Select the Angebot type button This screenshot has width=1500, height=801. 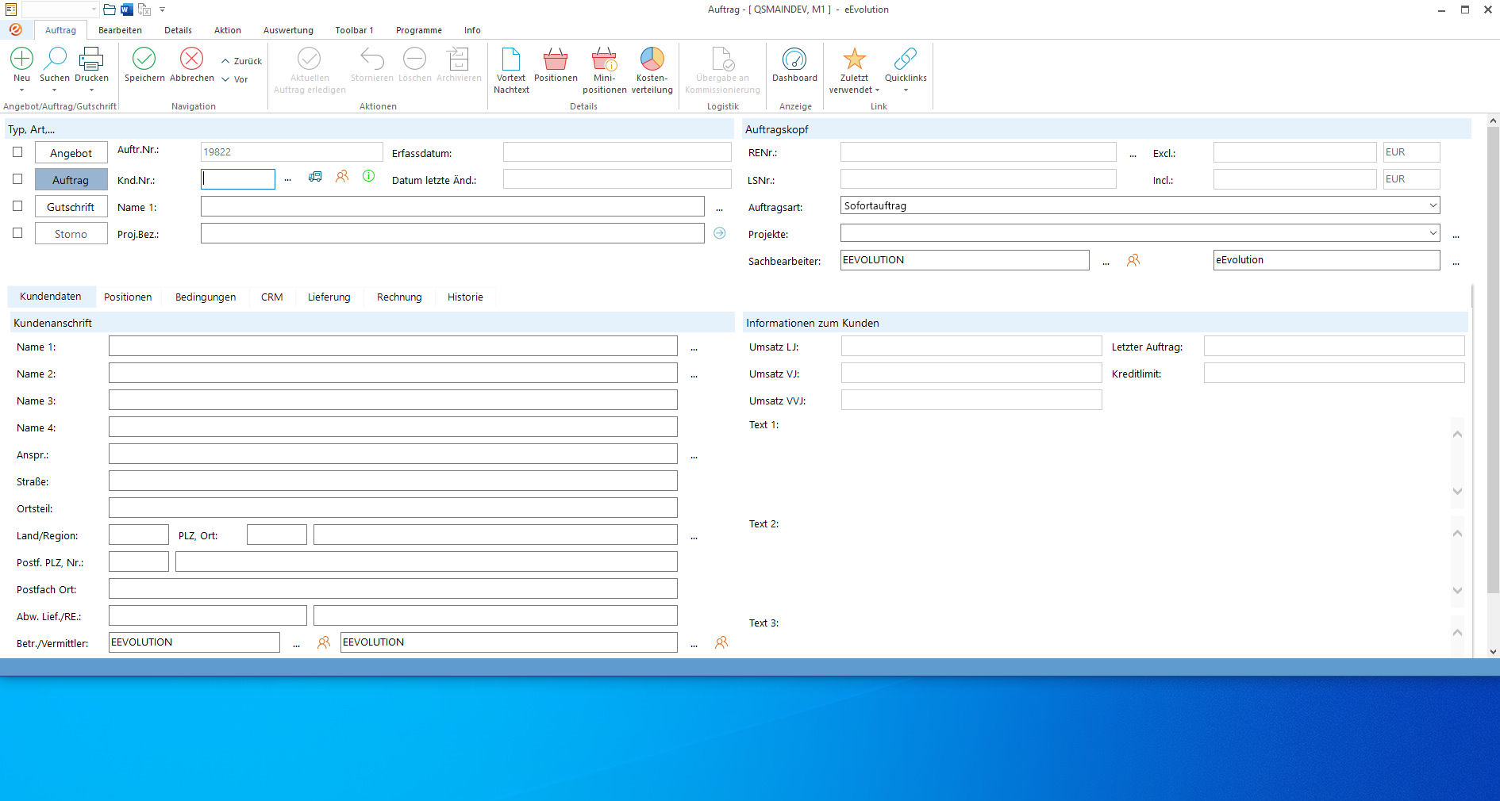pyautogui.click(x=71, y=153)
